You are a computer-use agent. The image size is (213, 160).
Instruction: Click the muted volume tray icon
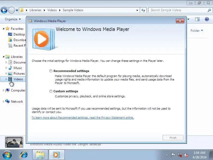186,155
